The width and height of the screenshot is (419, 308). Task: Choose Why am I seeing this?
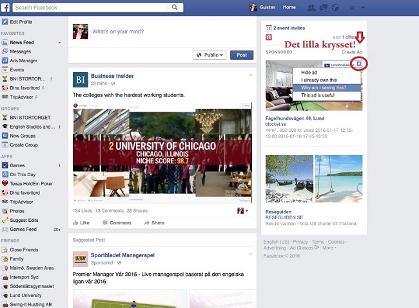(x=327, y=87)
